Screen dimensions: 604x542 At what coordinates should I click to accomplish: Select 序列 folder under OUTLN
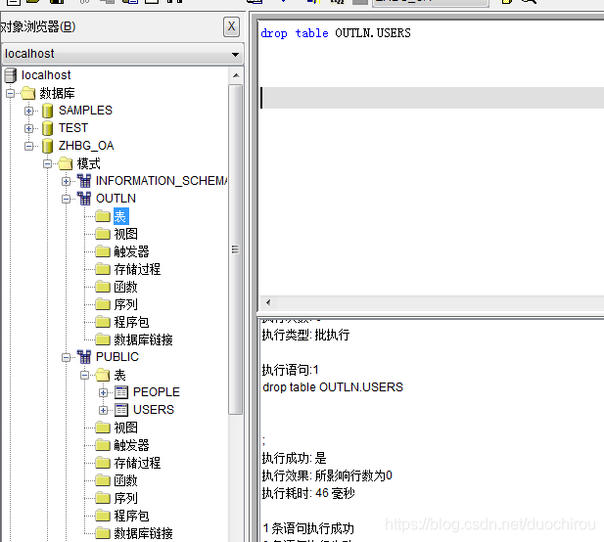pos(125,304)
